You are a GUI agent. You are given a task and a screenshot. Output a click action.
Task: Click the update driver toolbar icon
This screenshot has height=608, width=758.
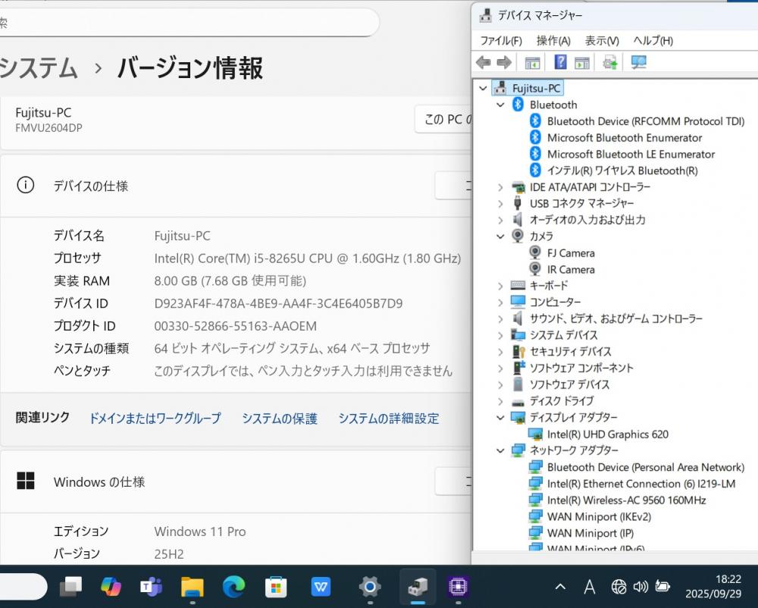[610, 63]
